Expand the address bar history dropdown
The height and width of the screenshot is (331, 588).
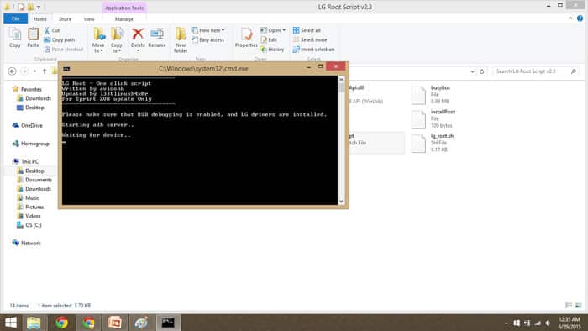(x=472, y=71)
